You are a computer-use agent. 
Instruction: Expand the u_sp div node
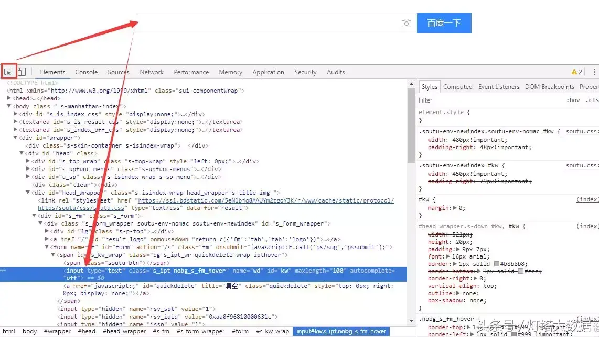(x=28, y=176)
